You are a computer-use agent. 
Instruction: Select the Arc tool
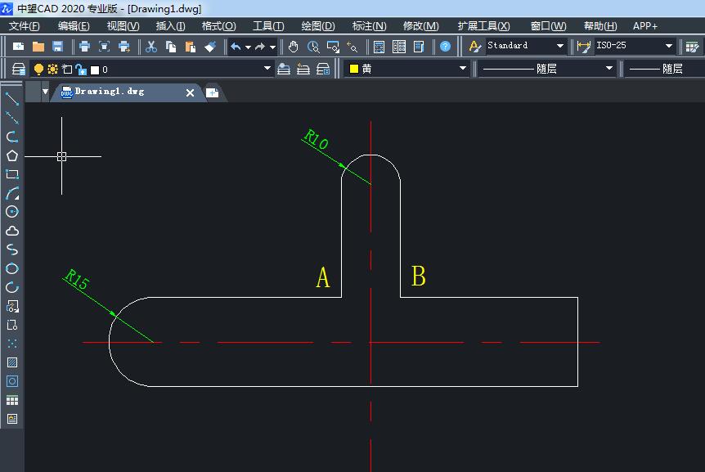[12, 193]
